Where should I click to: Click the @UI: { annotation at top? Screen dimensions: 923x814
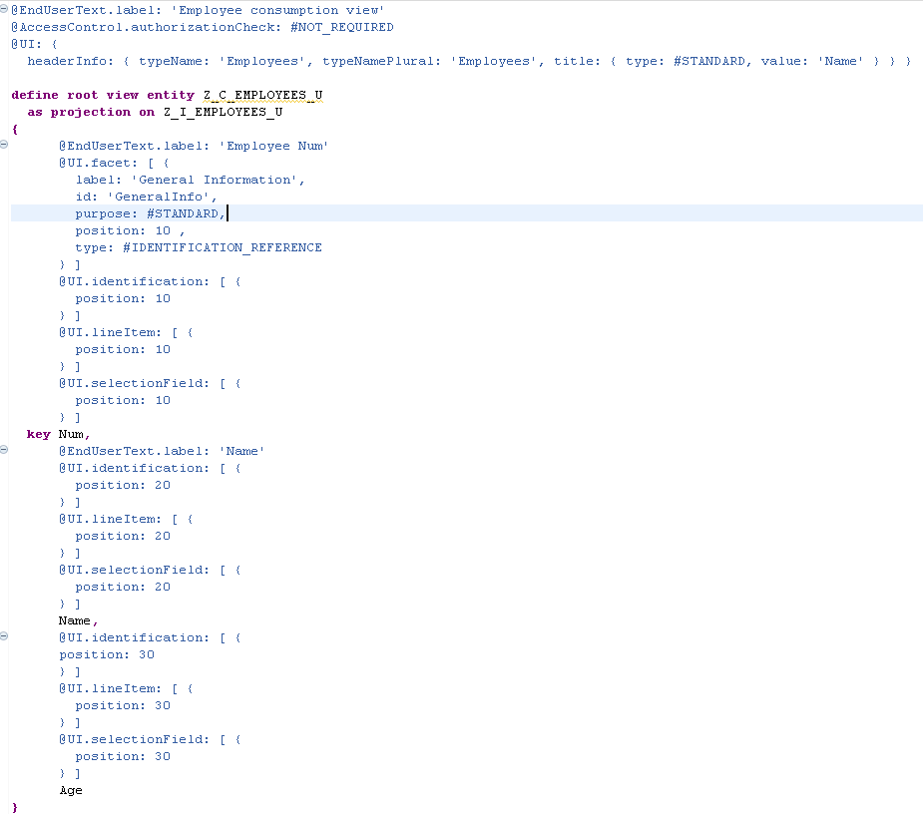point(34,44)
